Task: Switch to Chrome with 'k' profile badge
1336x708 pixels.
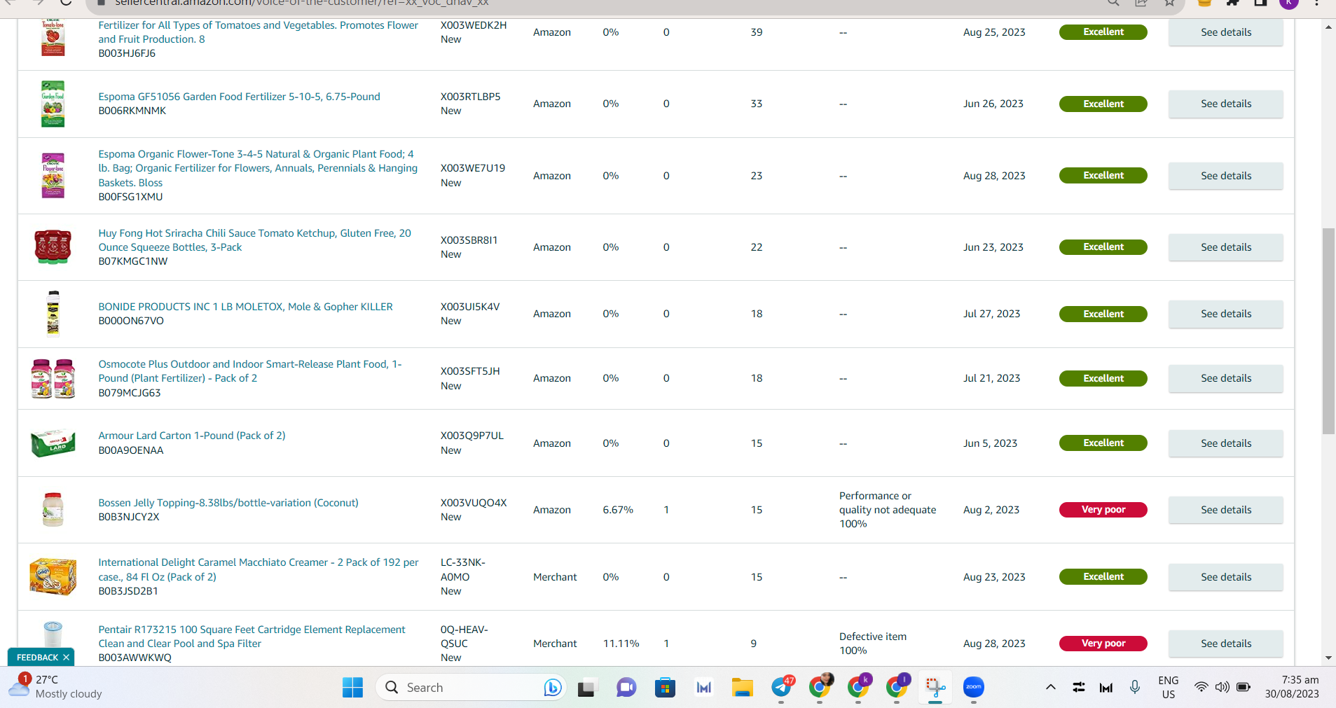Action: 859,687
